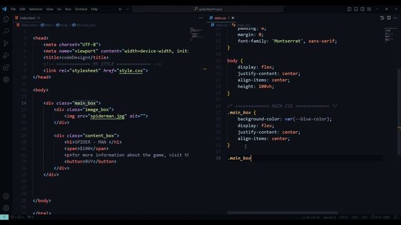Open Source Control view in activity bar
This screenshot has width=401, height=225.
coord(6,43)
